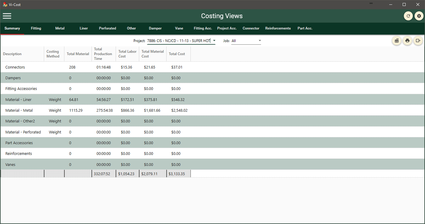The width and height of the screenshot is (425, 224).
Task: Select the Reinforcements tab
Action: [278, 28]
